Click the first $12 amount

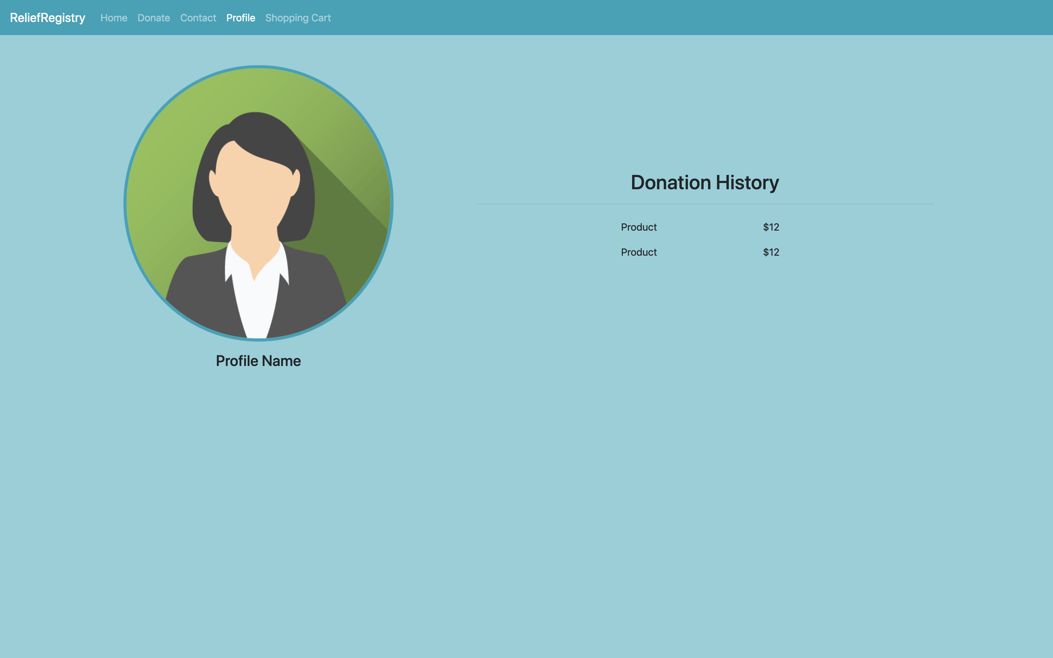pos(771,227)
